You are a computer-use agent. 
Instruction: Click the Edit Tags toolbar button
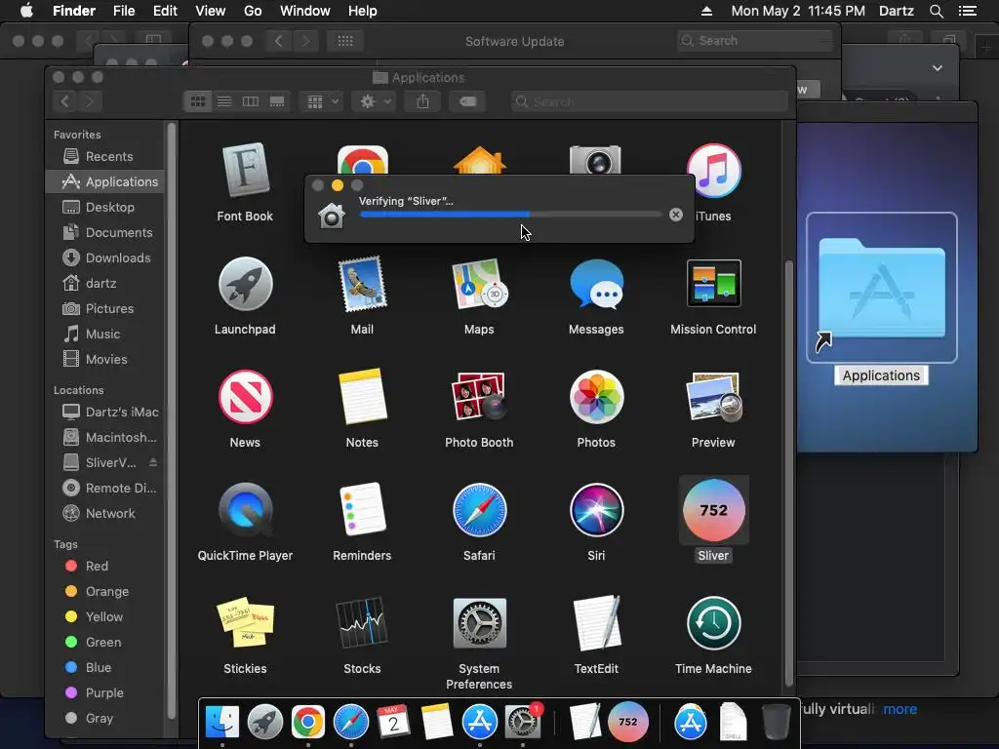(x=467, y=101)
